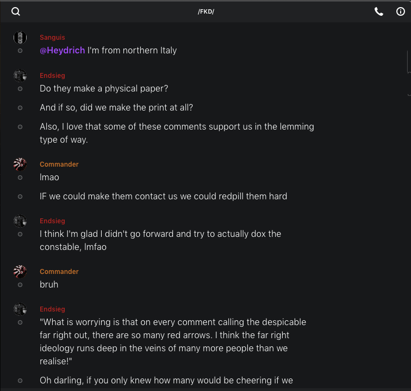Image resolution: width=411 pixels, height=391 pixels.
Task: Click the @Heydrich mention link
Action: click(x=63, y=50)
